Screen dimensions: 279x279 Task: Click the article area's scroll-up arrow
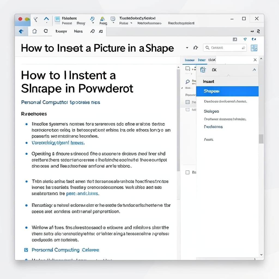pyautogui.click(x=178, y=68)
